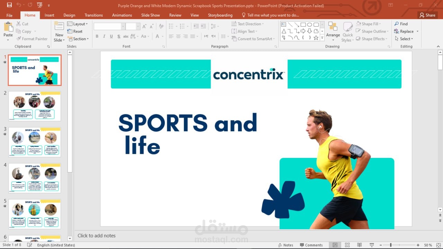This screenshot has width=443, height=249.
Task: Open Align Text dropdown
Action: pos(244,32)
